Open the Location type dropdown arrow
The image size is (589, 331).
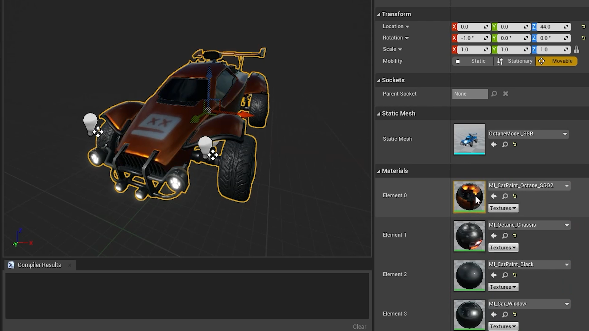click(407, 27)
